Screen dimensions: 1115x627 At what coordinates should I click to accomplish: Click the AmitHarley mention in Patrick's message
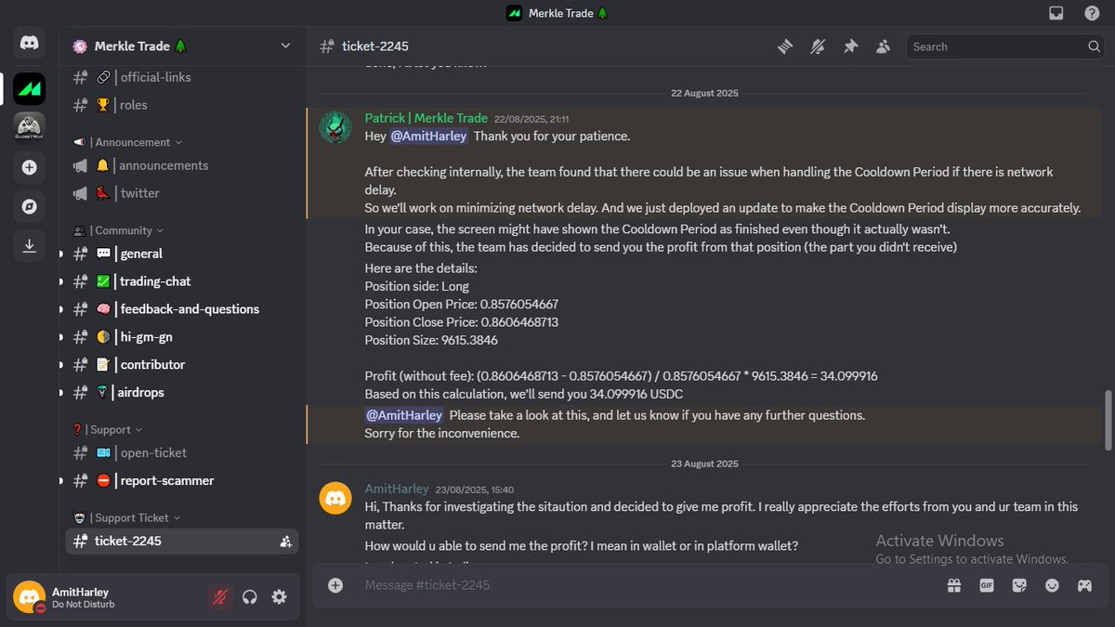pos(428,136)
